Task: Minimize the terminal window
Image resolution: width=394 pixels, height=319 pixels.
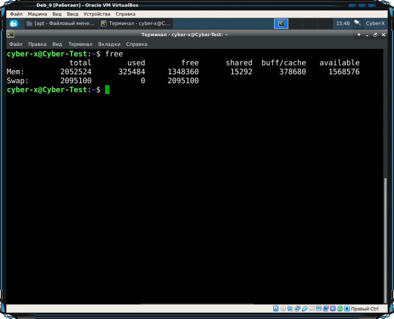Action: click(367, 35)
